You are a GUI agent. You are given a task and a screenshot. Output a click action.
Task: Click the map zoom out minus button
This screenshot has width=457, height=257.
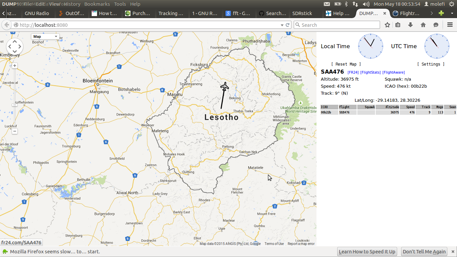point(15,131)
